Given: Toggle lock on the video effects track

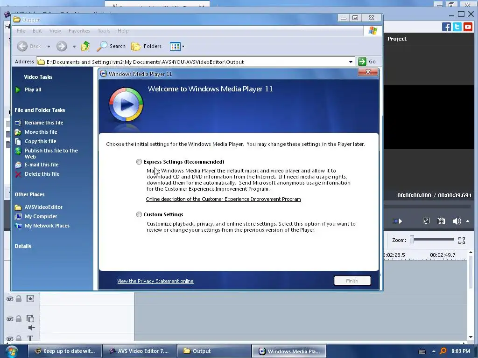Looking at the screenshot, I should point(19,299).
